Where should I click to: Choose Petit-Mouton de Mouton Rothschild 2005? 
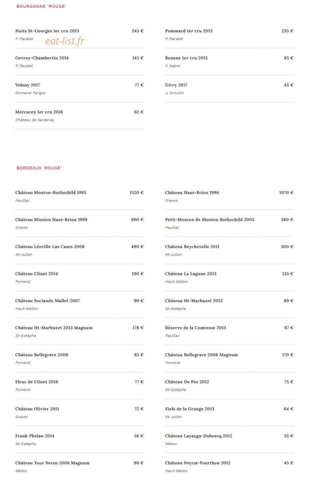pyautogui.click(x=210, y=220)
